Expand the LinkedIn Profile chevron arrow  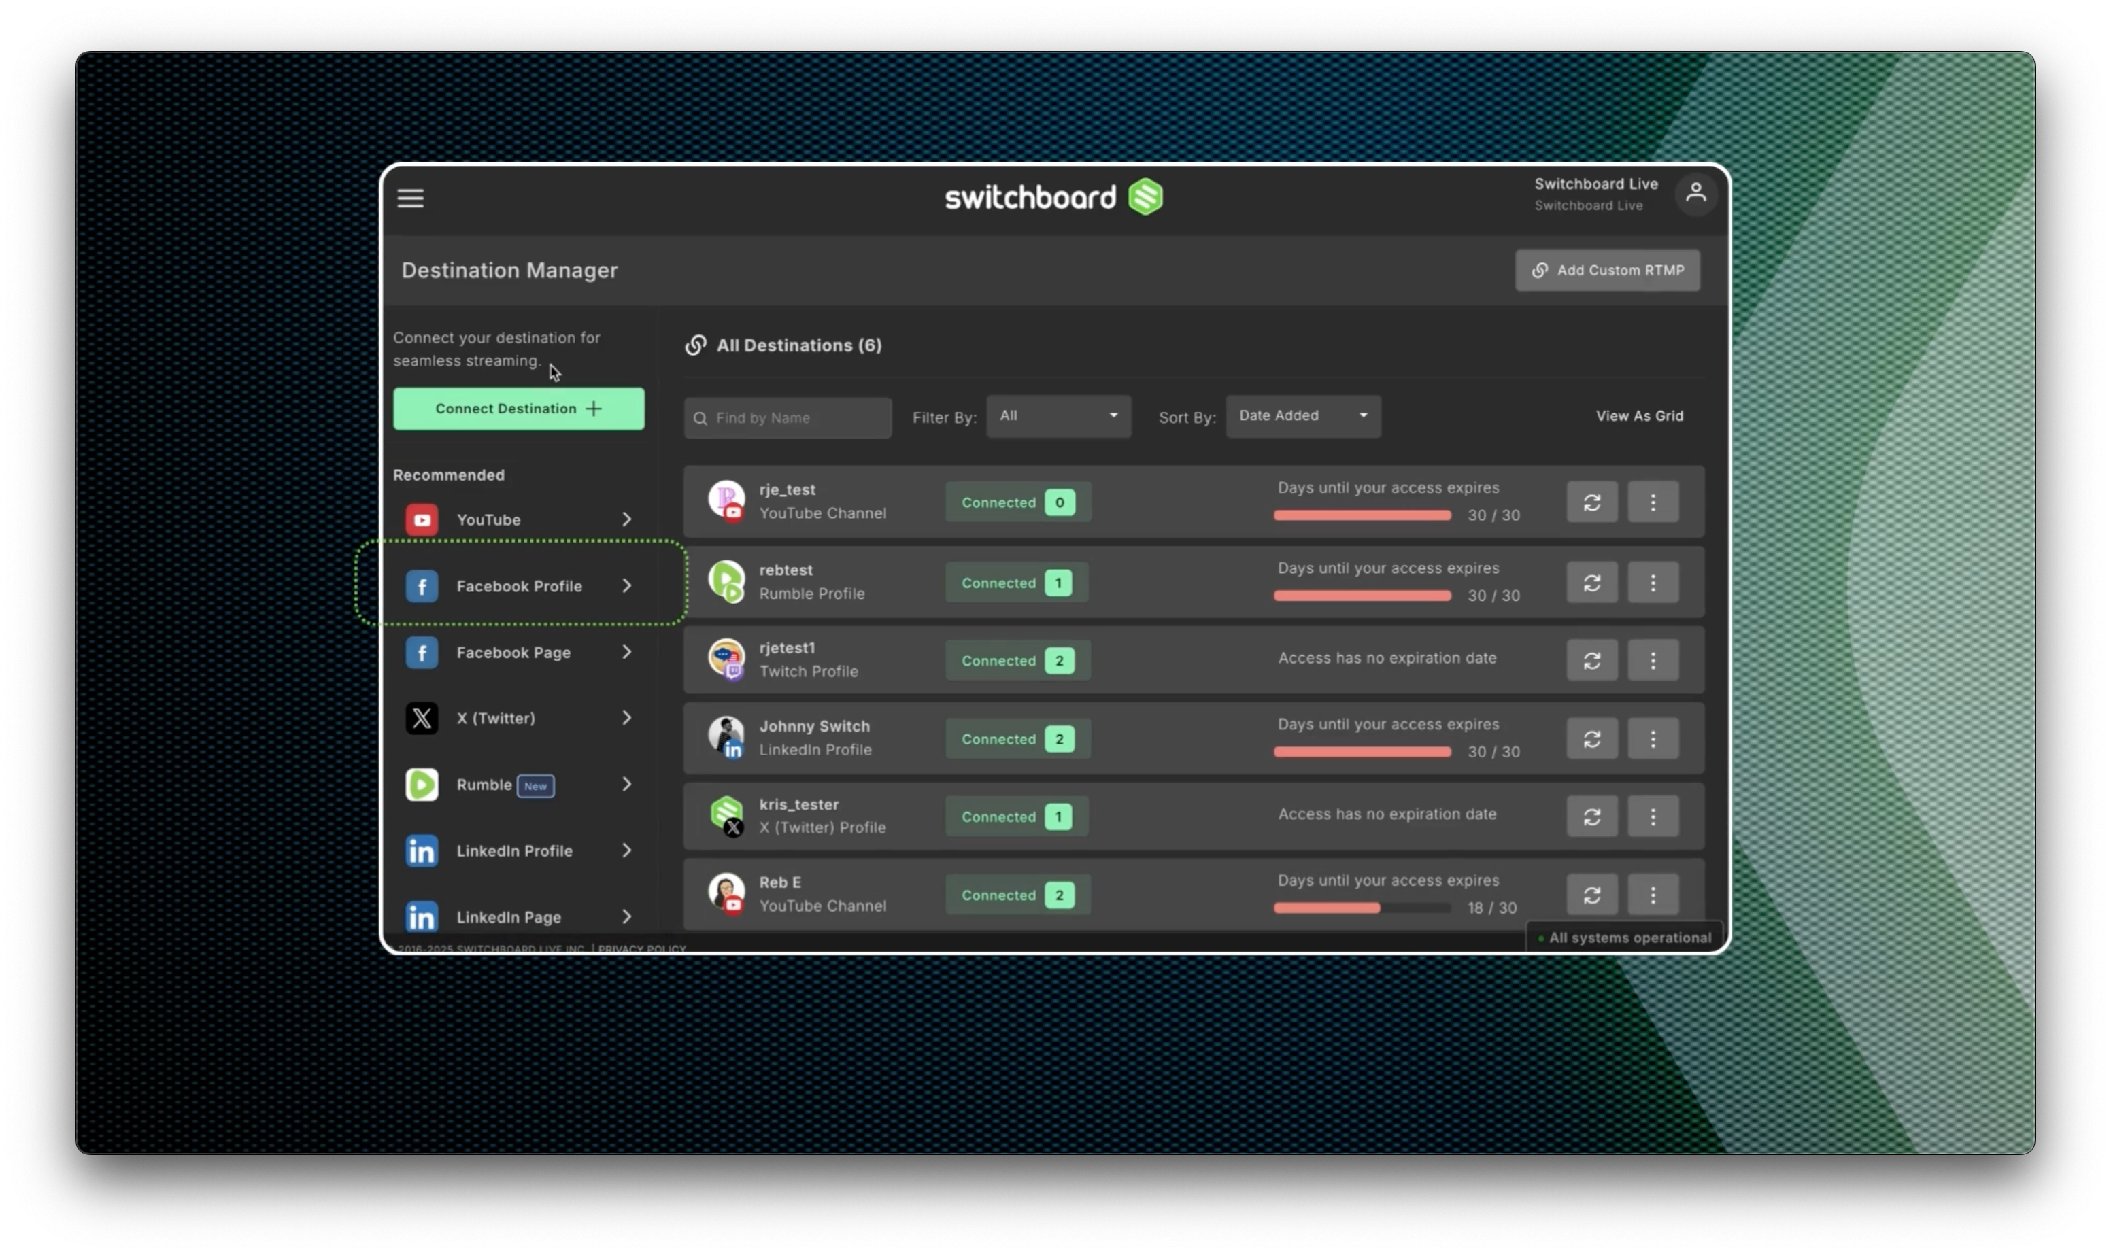click(627, 850)
